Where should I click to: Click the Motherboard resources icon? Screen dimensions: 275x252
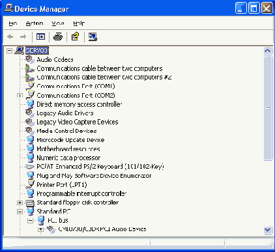(x=30, y=148)
